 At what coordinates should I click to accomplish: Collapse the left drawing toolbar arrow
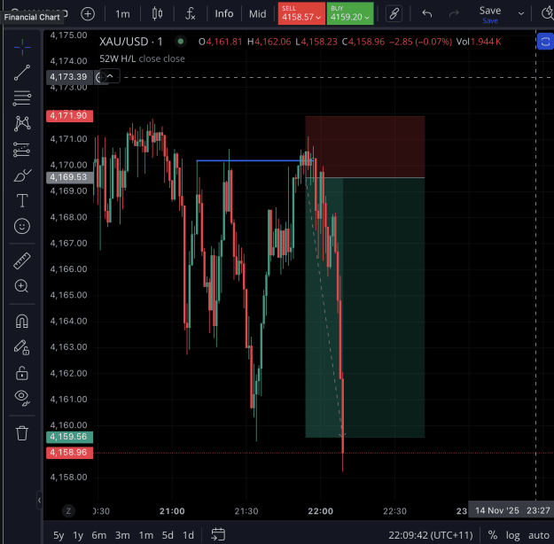tap(39, 501)
